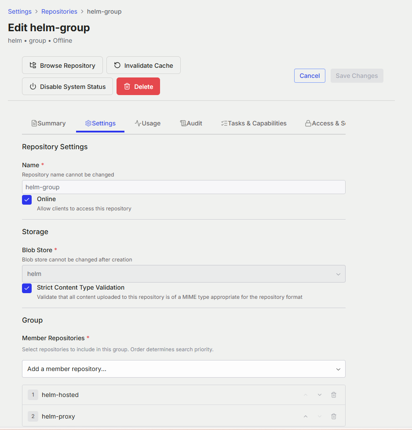Click the Browse Repository button
The image size is (412, 430).
[62, 65]
